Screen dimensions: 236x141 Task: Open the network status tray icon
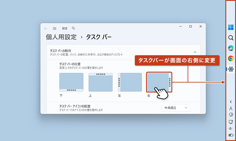click(x=231, y=122)
